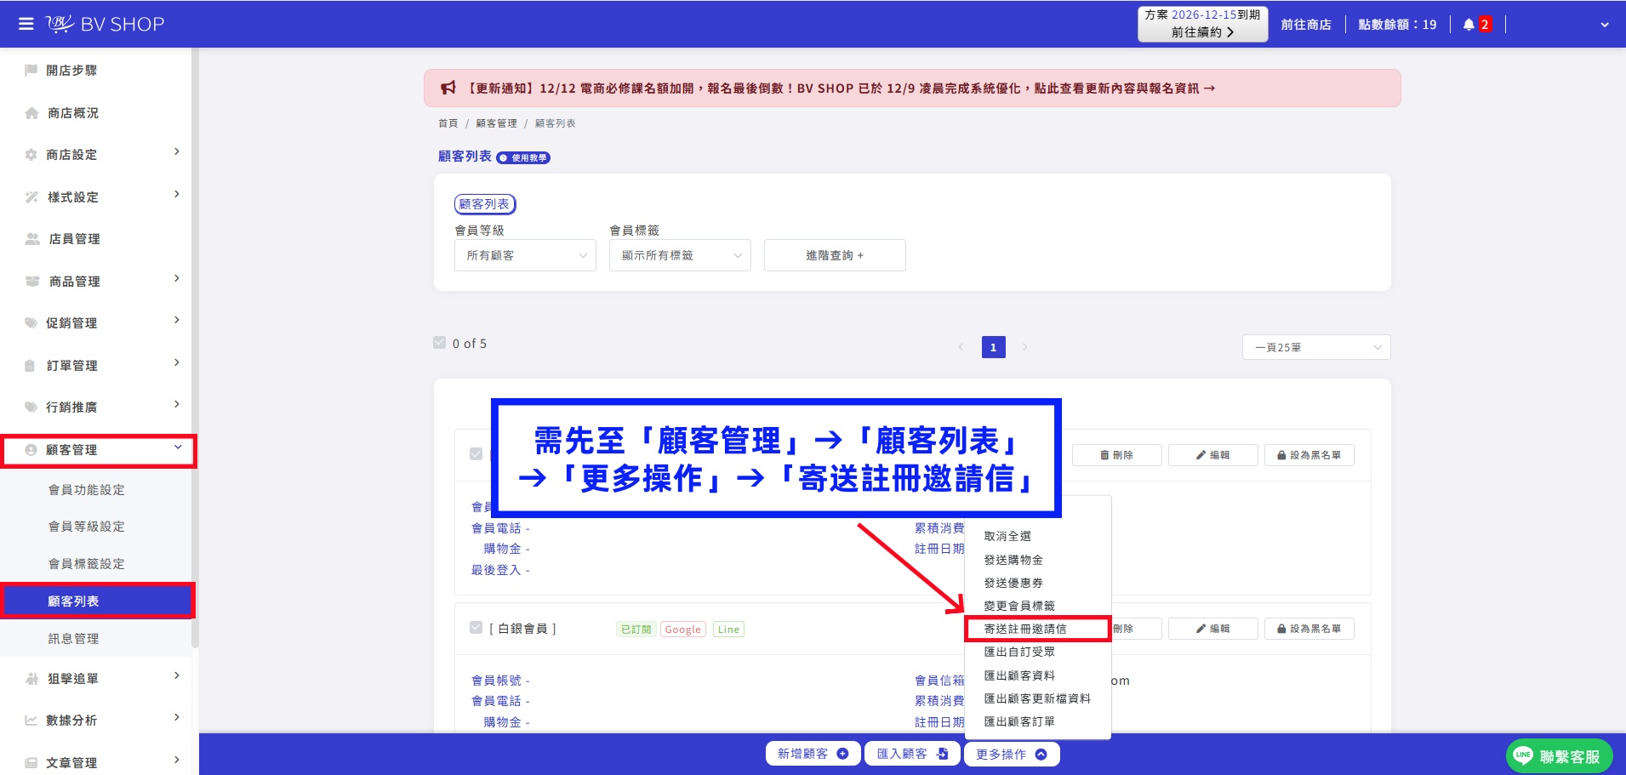This screenshot has width=1626, height=775.
Task: Click the 前往商店 link
Action: [1306, 25]
